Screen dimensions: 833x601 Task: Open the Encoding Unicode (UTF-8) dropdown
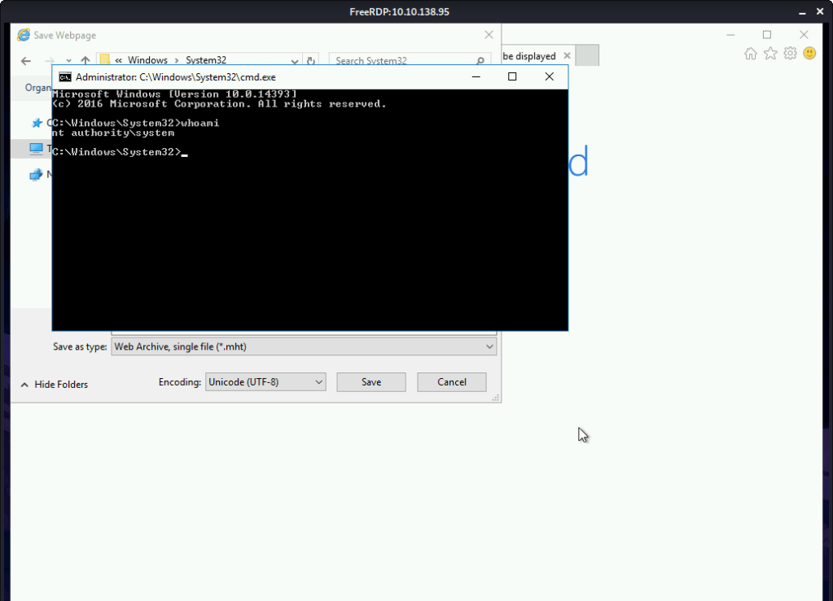pos(265,381)
